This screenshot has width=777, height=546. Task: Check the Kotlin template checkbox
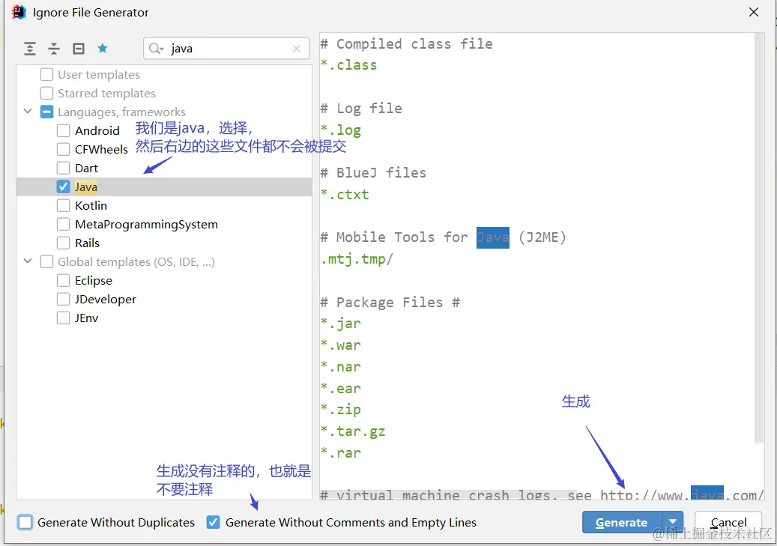[x=64, y=206]
